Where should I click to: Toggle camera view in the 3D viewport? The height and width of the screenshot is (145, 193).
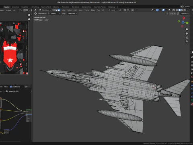pyautogui.click(x=187, y=37)
